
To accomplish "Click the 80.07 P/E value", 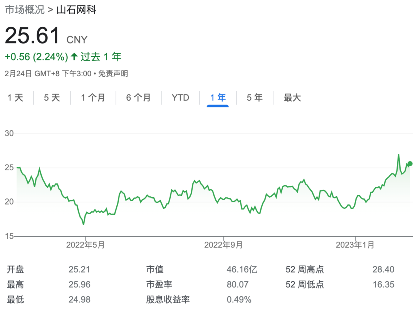I will [237, 284].
